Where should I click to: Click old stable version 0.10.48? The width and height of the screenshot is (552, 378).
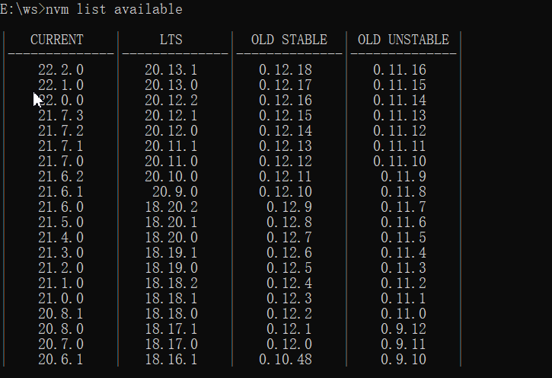click(x=286, y=360)
